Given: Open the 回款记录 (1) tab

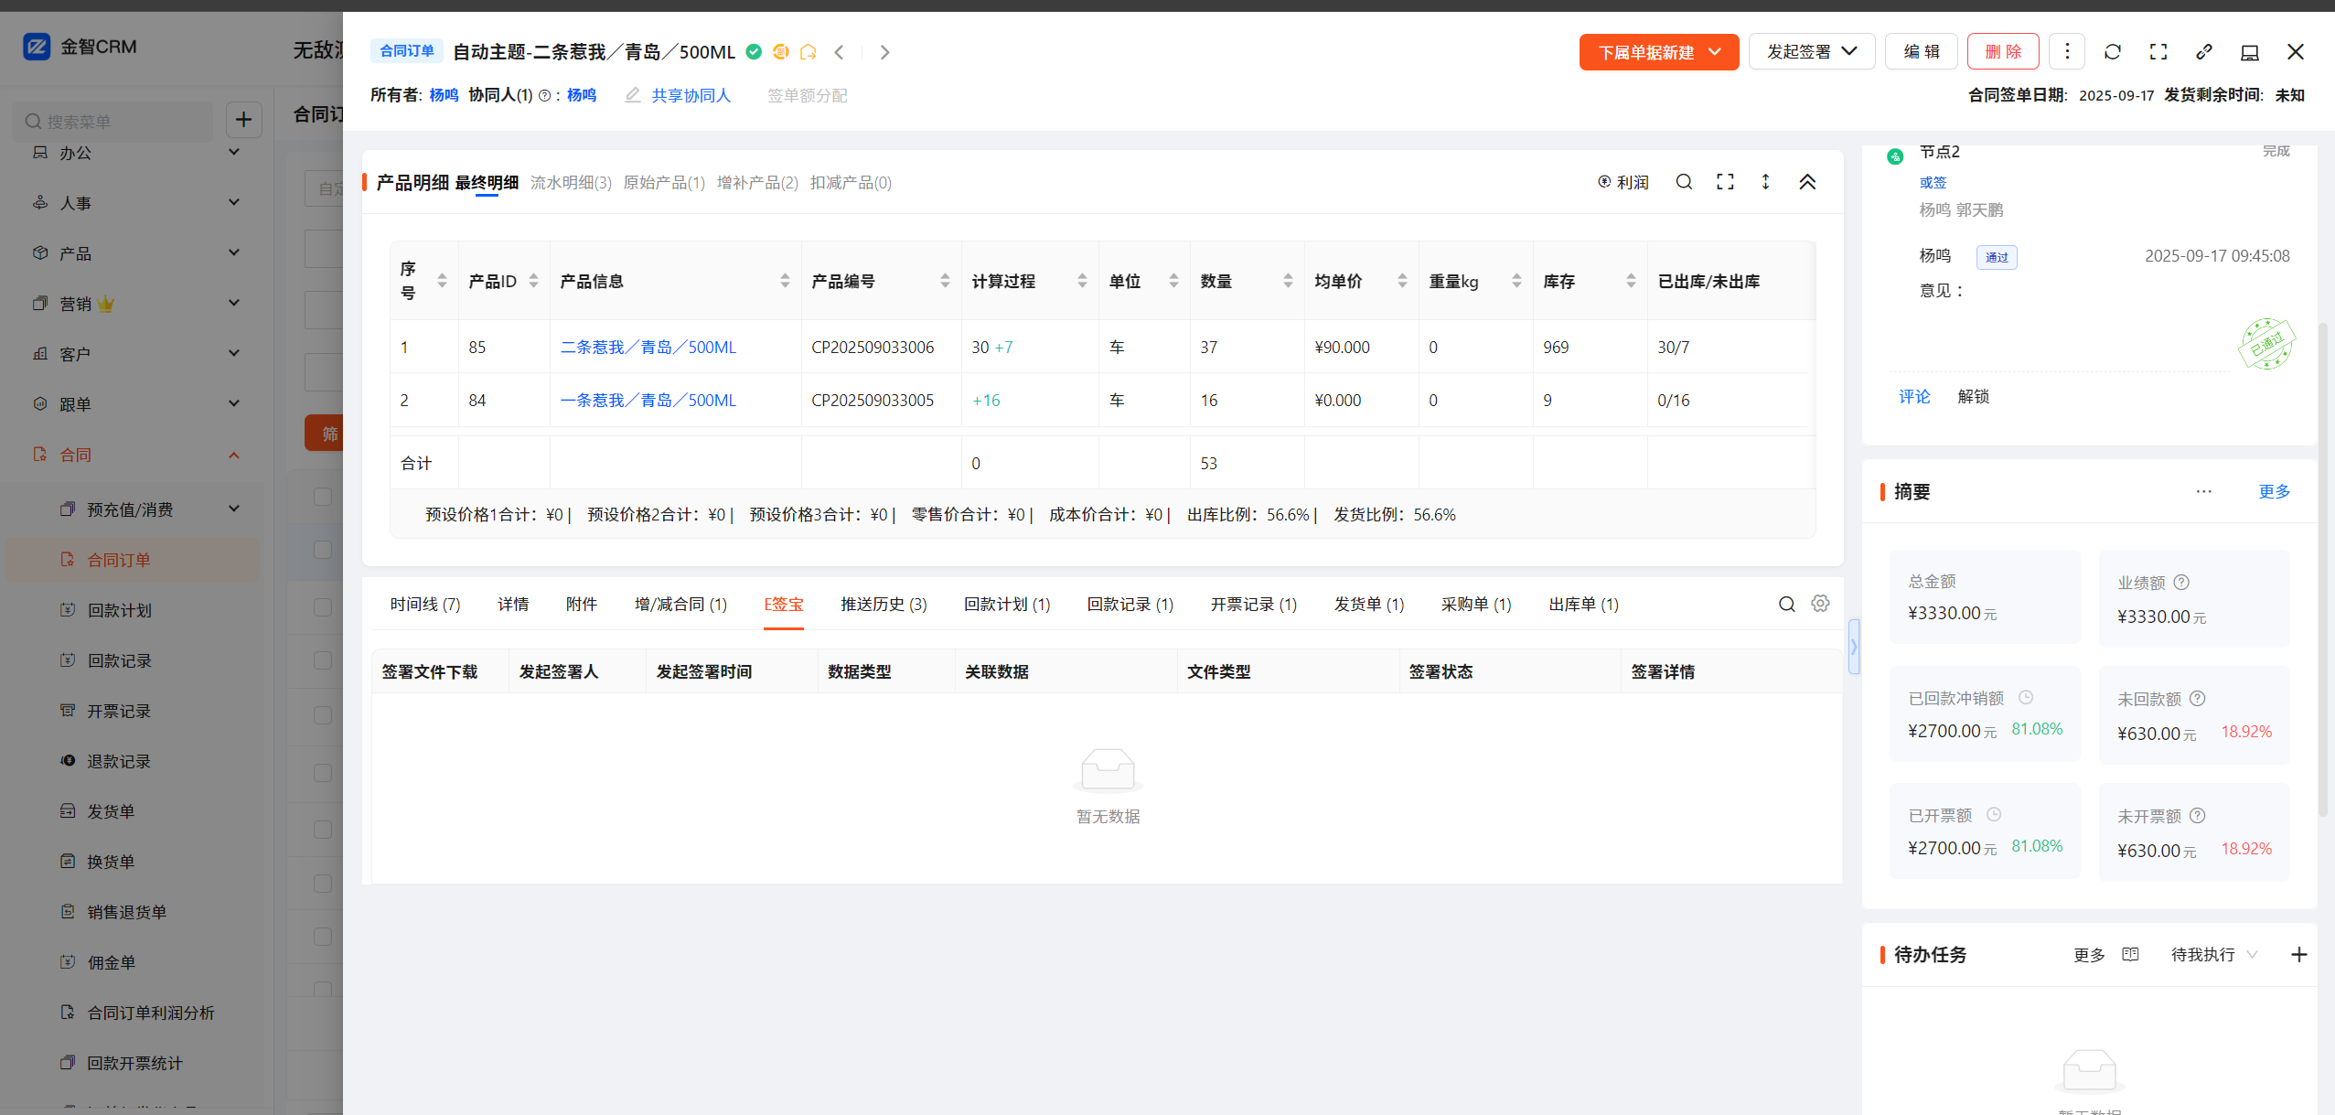Looking at the screenshot, I should point(1130,605).
